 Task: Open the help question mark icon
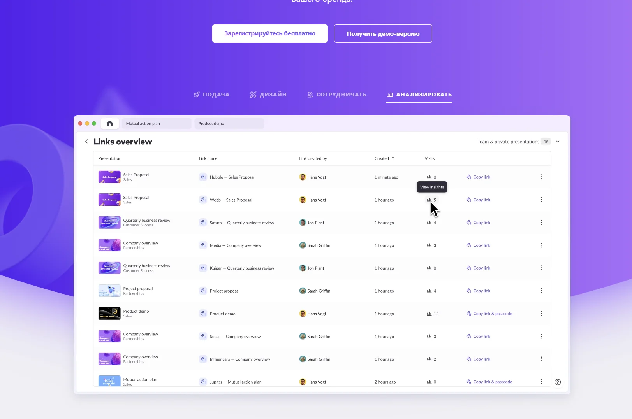(x=558, y=382)
